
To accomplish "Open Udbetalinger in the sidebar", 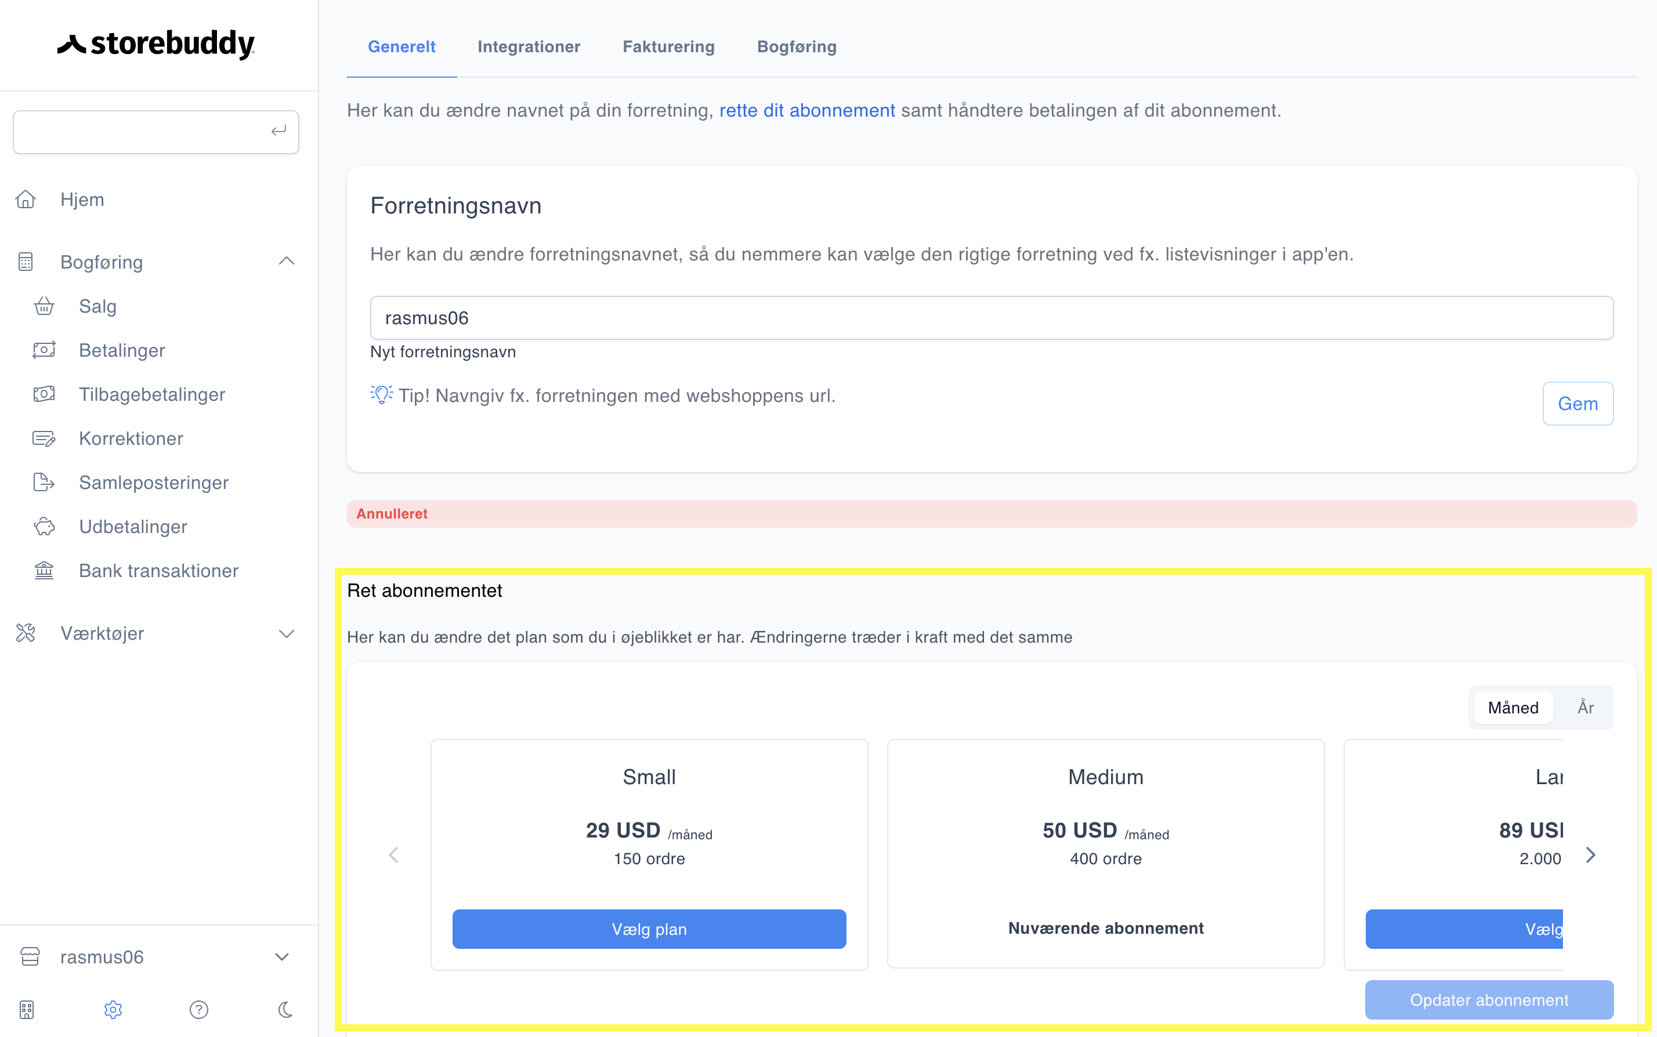I will tap(133, 527).
